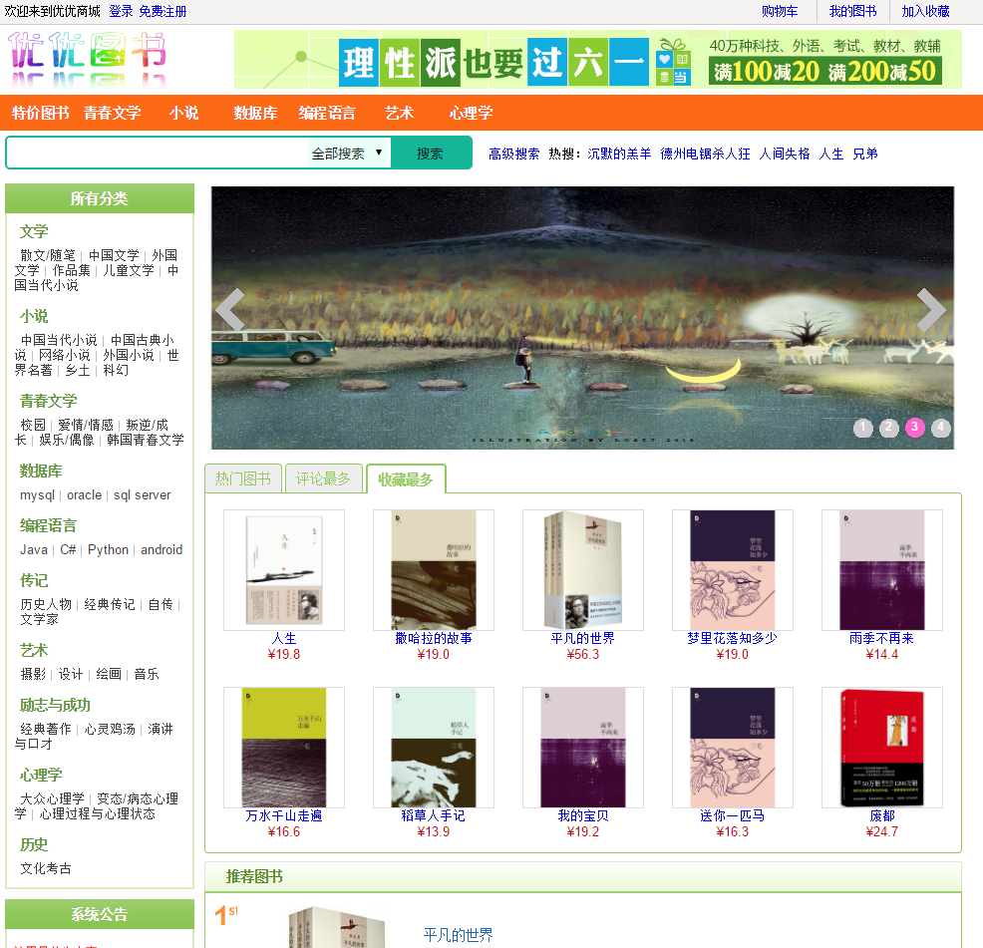This screenshot has width=983, height=948.
Task: Click hot search term 人间失格
Action: (785, 154)
